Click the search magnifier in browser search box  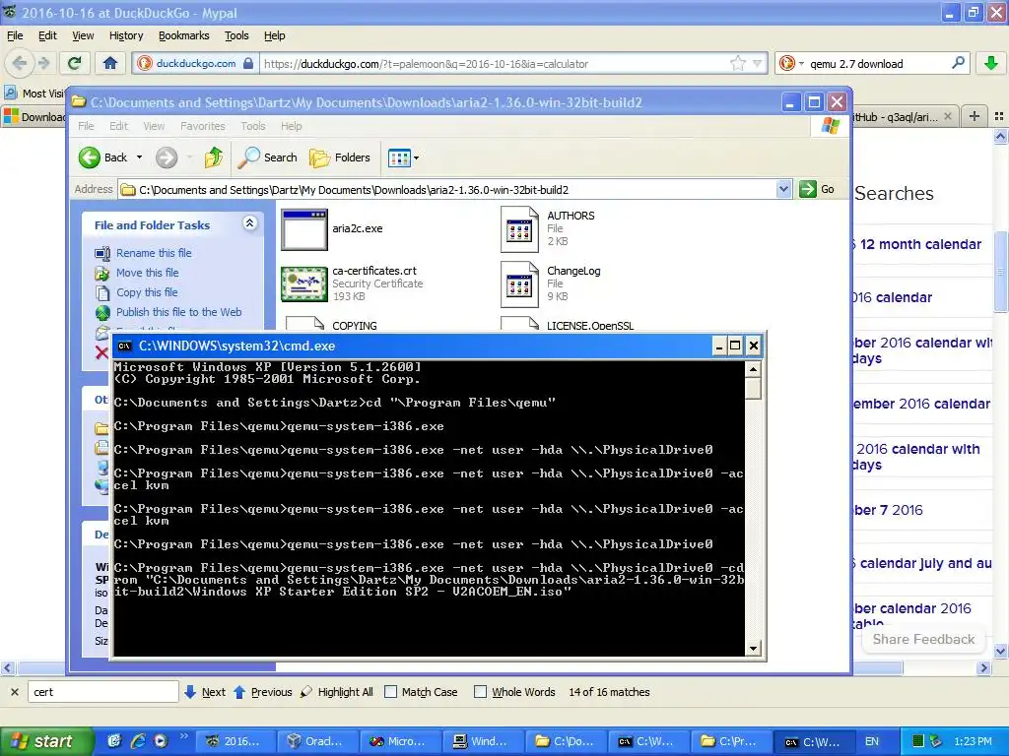tap(958, 63)
